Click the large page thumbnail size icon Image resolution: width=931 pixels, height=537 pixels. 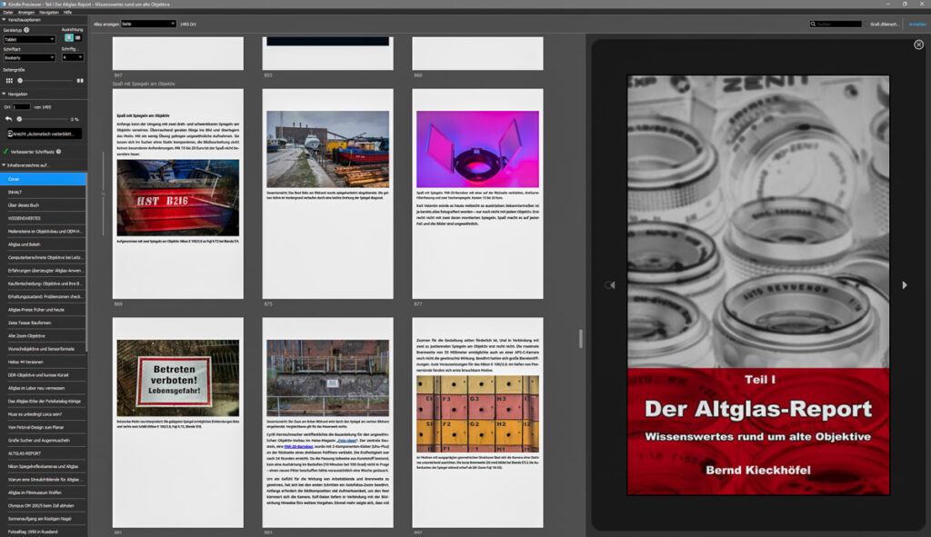(79, 79)
